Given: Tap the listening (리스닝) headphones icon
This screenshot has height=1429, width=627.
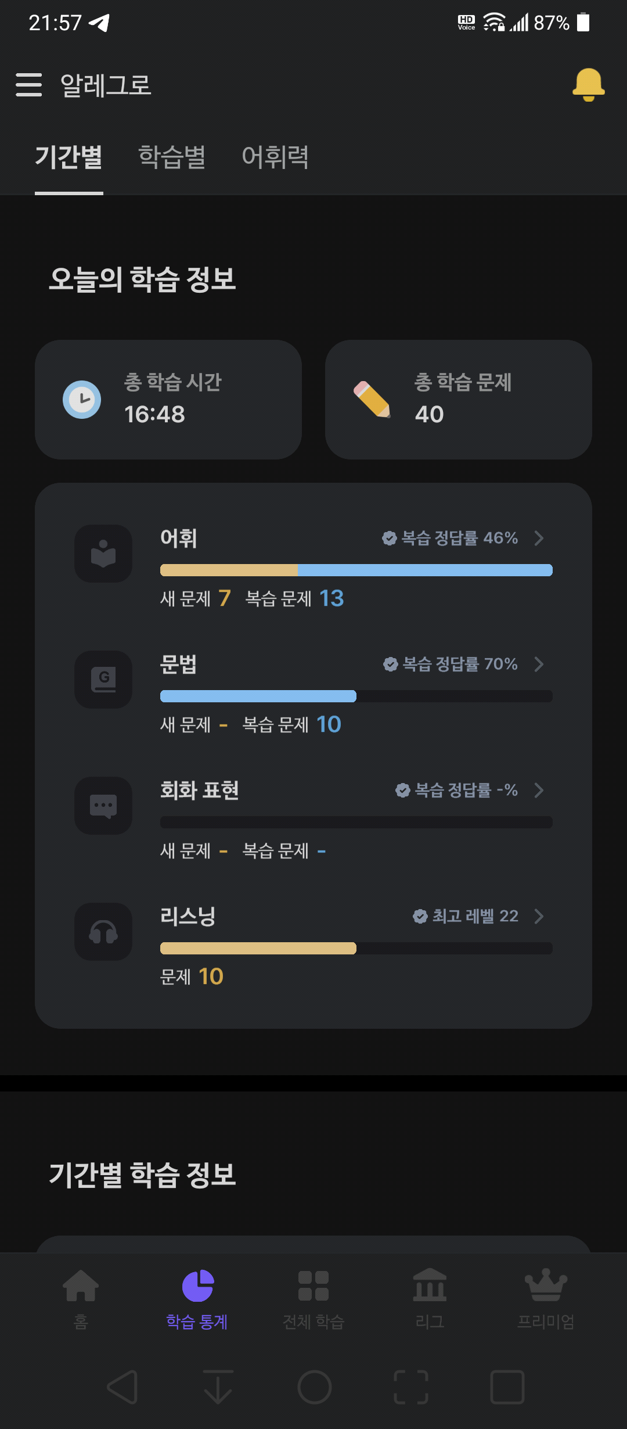Looking at the screenshot, I should click(103, 932).
